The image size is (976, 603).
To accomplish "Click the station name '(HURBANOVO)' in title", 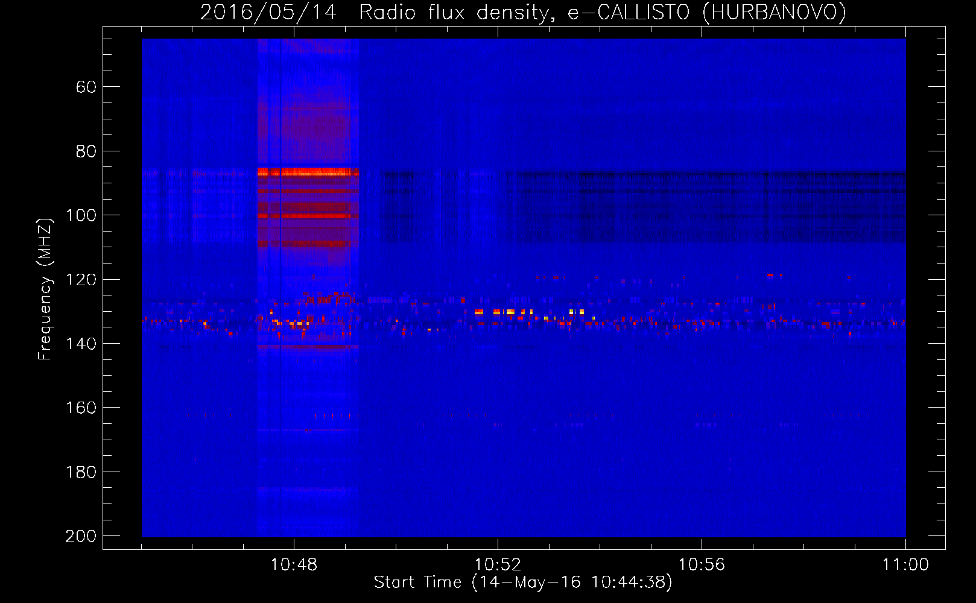I will [774, 12].
